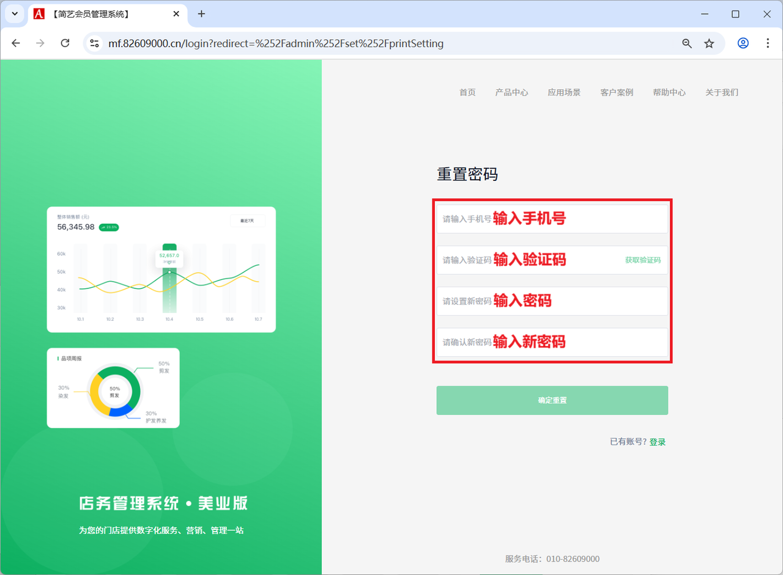Viewport: 783px width, 575px height.
Task: Visit 帮助中心 from the nav bar
Action: coord(669,92)
